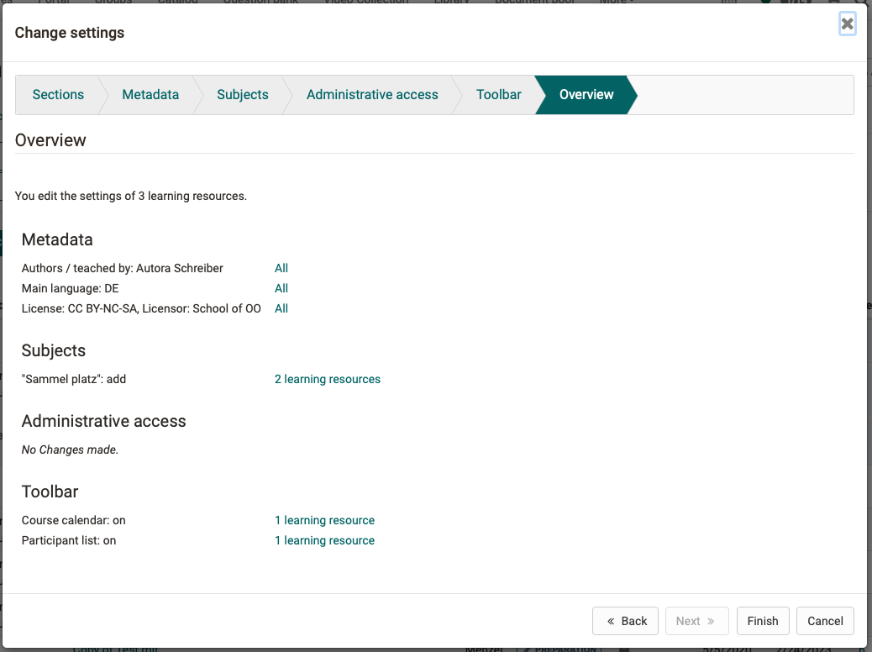Open the Metadata step of the wizard
This screenshot has width=872, height=652.
[150, 94]
